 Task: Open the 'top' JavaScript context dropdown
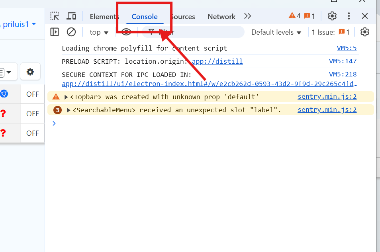(x=99, y=32)
